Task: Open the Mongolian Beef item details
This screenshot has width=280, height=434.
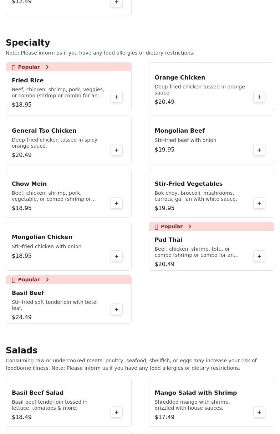Action: click(180, 131)
